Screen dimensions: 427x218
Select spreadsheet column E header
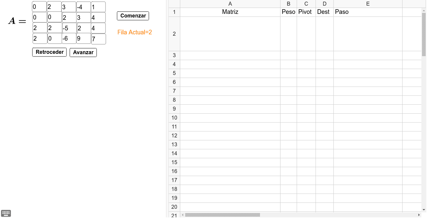(368, 4)
